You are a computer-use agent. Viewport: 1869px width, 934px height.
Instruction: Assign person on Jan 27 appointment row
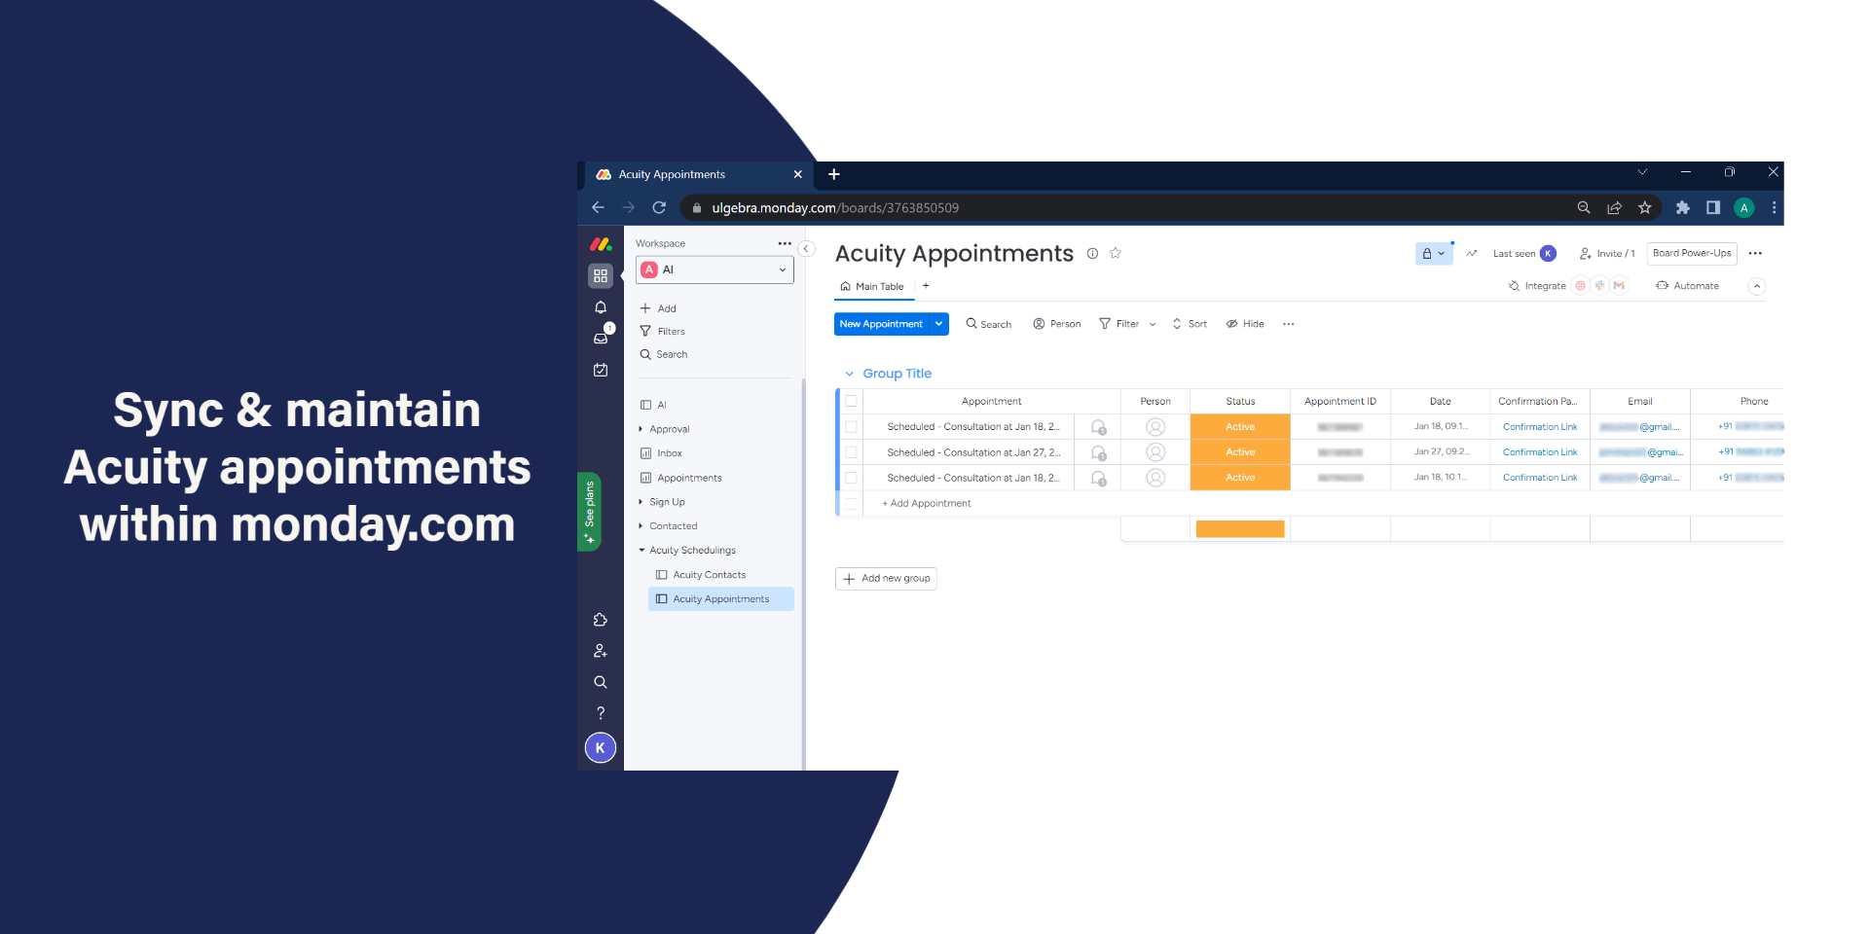click(1155, 452)
